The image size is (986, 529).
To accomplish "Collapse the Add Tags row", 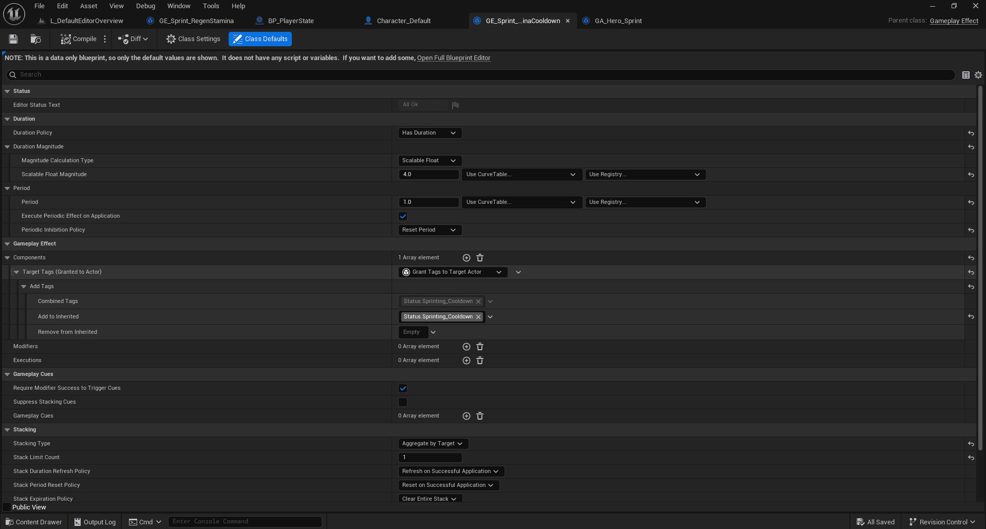I will pos(24,287).
